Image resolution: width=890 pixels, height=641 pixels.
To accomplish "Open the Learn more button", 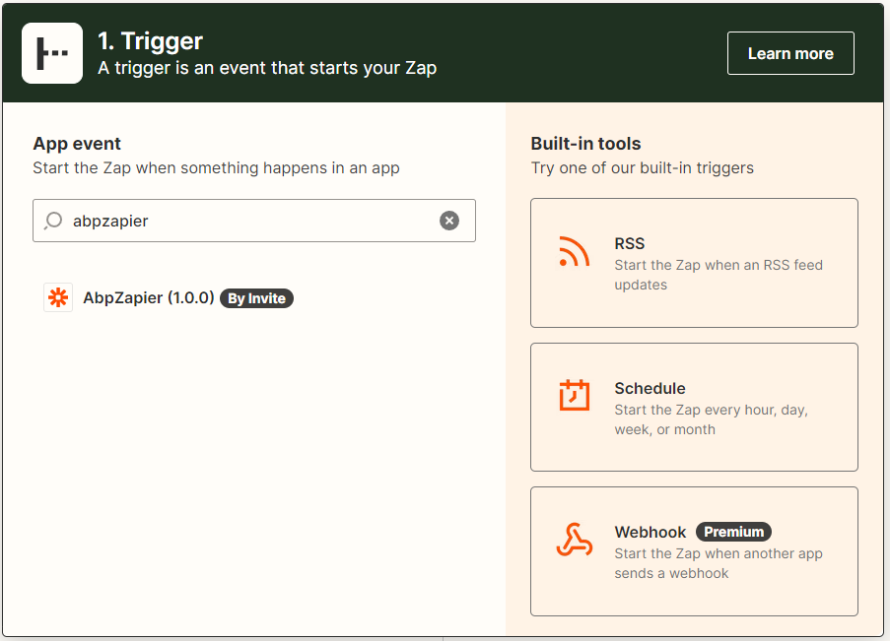I will click(x=790, y=53).
